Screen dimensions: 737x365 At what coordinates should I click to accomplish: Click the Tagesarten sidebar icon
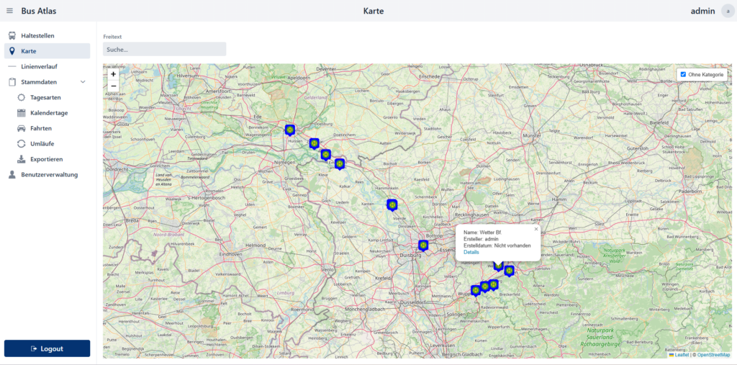(x=22, y=97)
